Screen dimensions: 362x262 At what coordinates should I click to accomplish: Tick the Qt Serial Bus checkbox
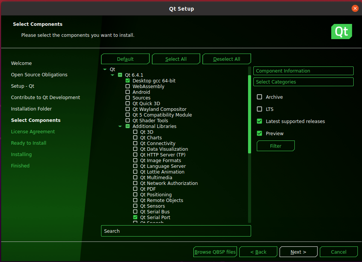[135, 211]
